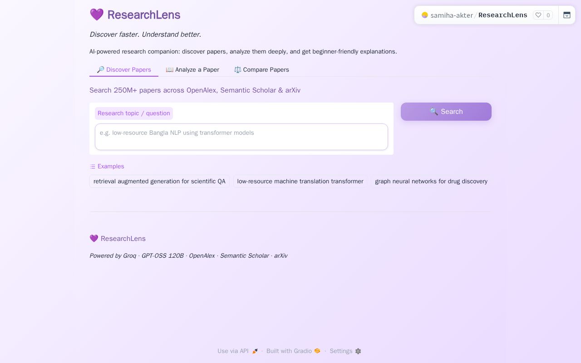Screen dimensions: 581x363
Task: Click the Gradio logo icon in footer
Action: [317, 351]
